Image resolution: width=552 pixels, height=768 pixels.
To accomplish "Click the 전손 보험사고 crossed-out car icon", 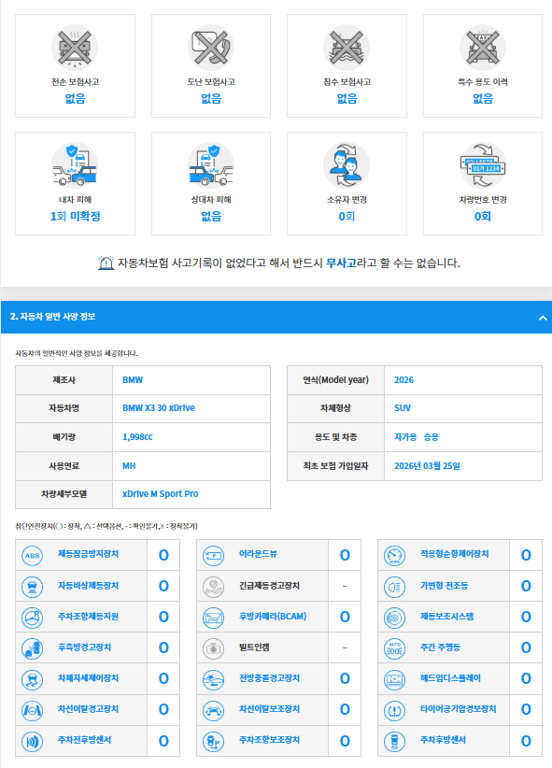I will click(75, 48).
